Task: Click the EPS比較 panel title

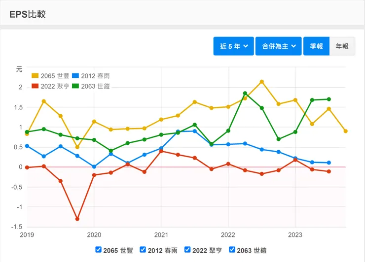Action: [x=28, y=14]
